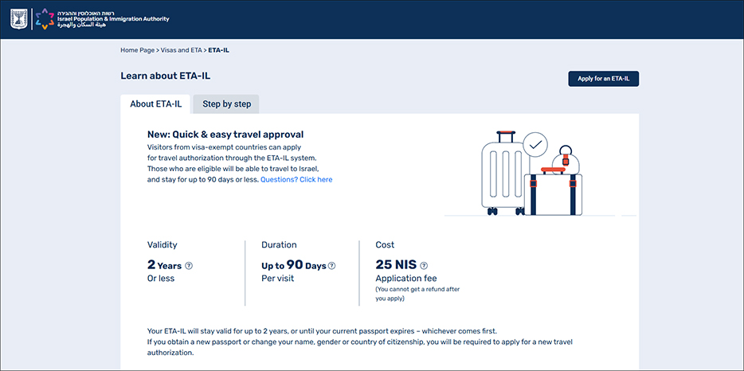
Task: Open the help icon next to 2 Years
Action: tap(189, 266)
